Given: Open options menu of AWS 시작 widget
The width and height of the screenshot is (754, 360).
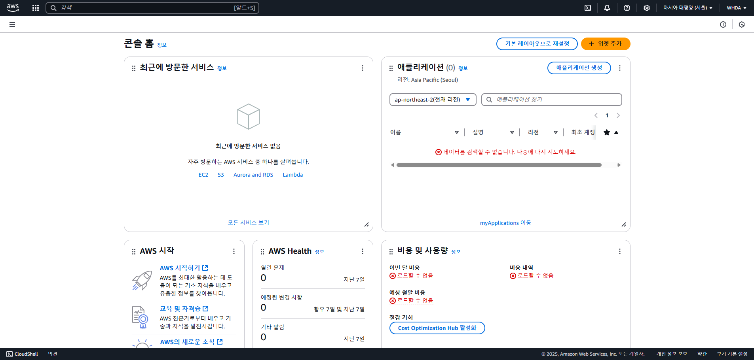Looking at the screenshot, I should 234,251.
